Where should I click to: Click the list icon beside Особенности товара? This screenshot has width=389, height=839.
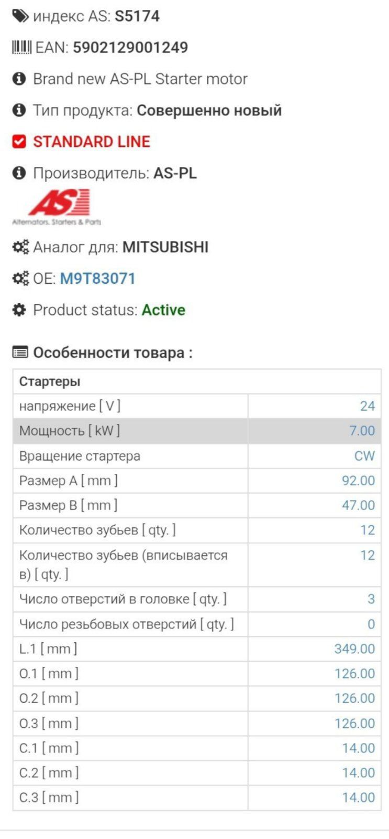point(20,353)
